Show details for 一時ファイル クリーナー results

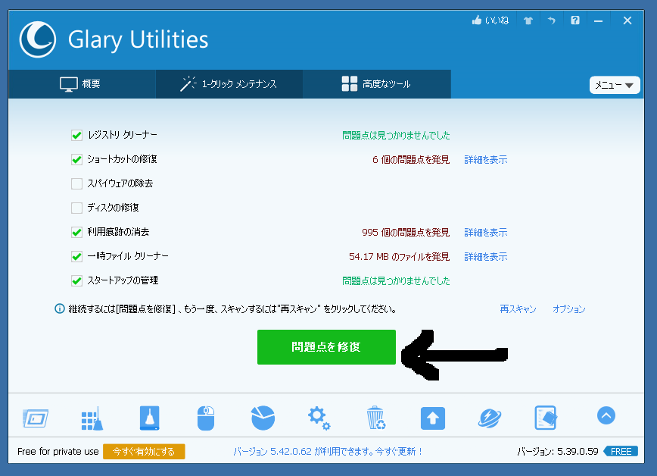pos(486,257)
